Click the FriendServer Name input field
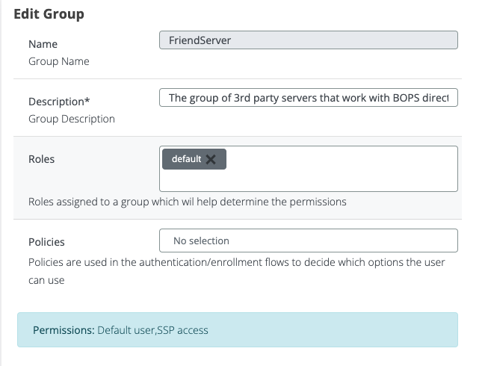 (308, 40)
